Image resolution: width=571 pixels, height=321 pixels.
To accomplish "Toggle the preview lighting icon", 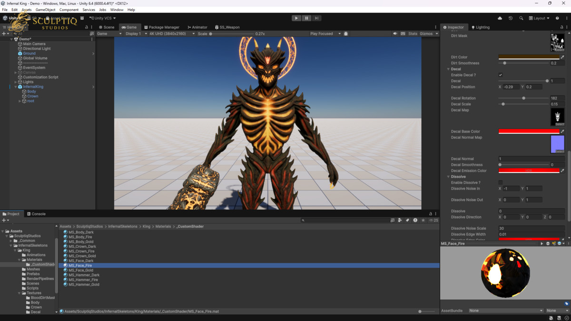I will [554, 243].
